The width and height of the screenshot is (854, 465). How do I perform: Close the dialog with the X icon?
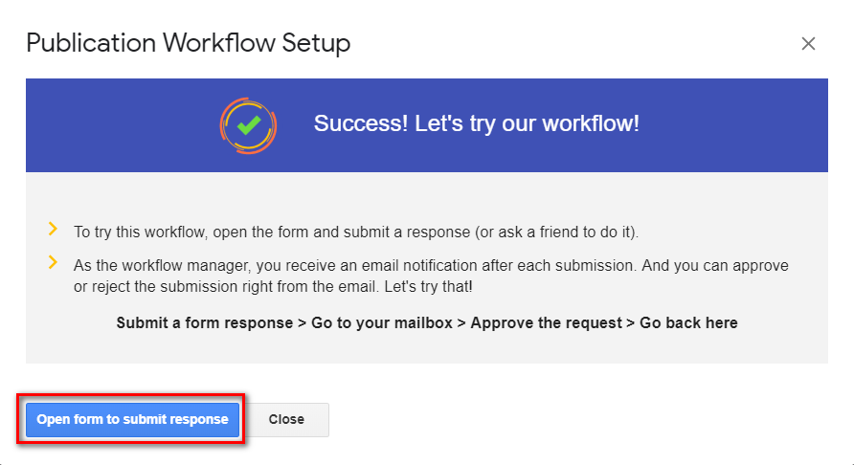pos(808,44)
